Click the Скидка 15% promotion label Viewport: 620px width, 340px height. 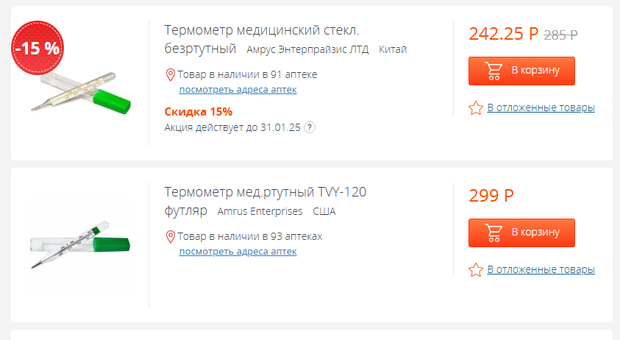click(198, 112)
